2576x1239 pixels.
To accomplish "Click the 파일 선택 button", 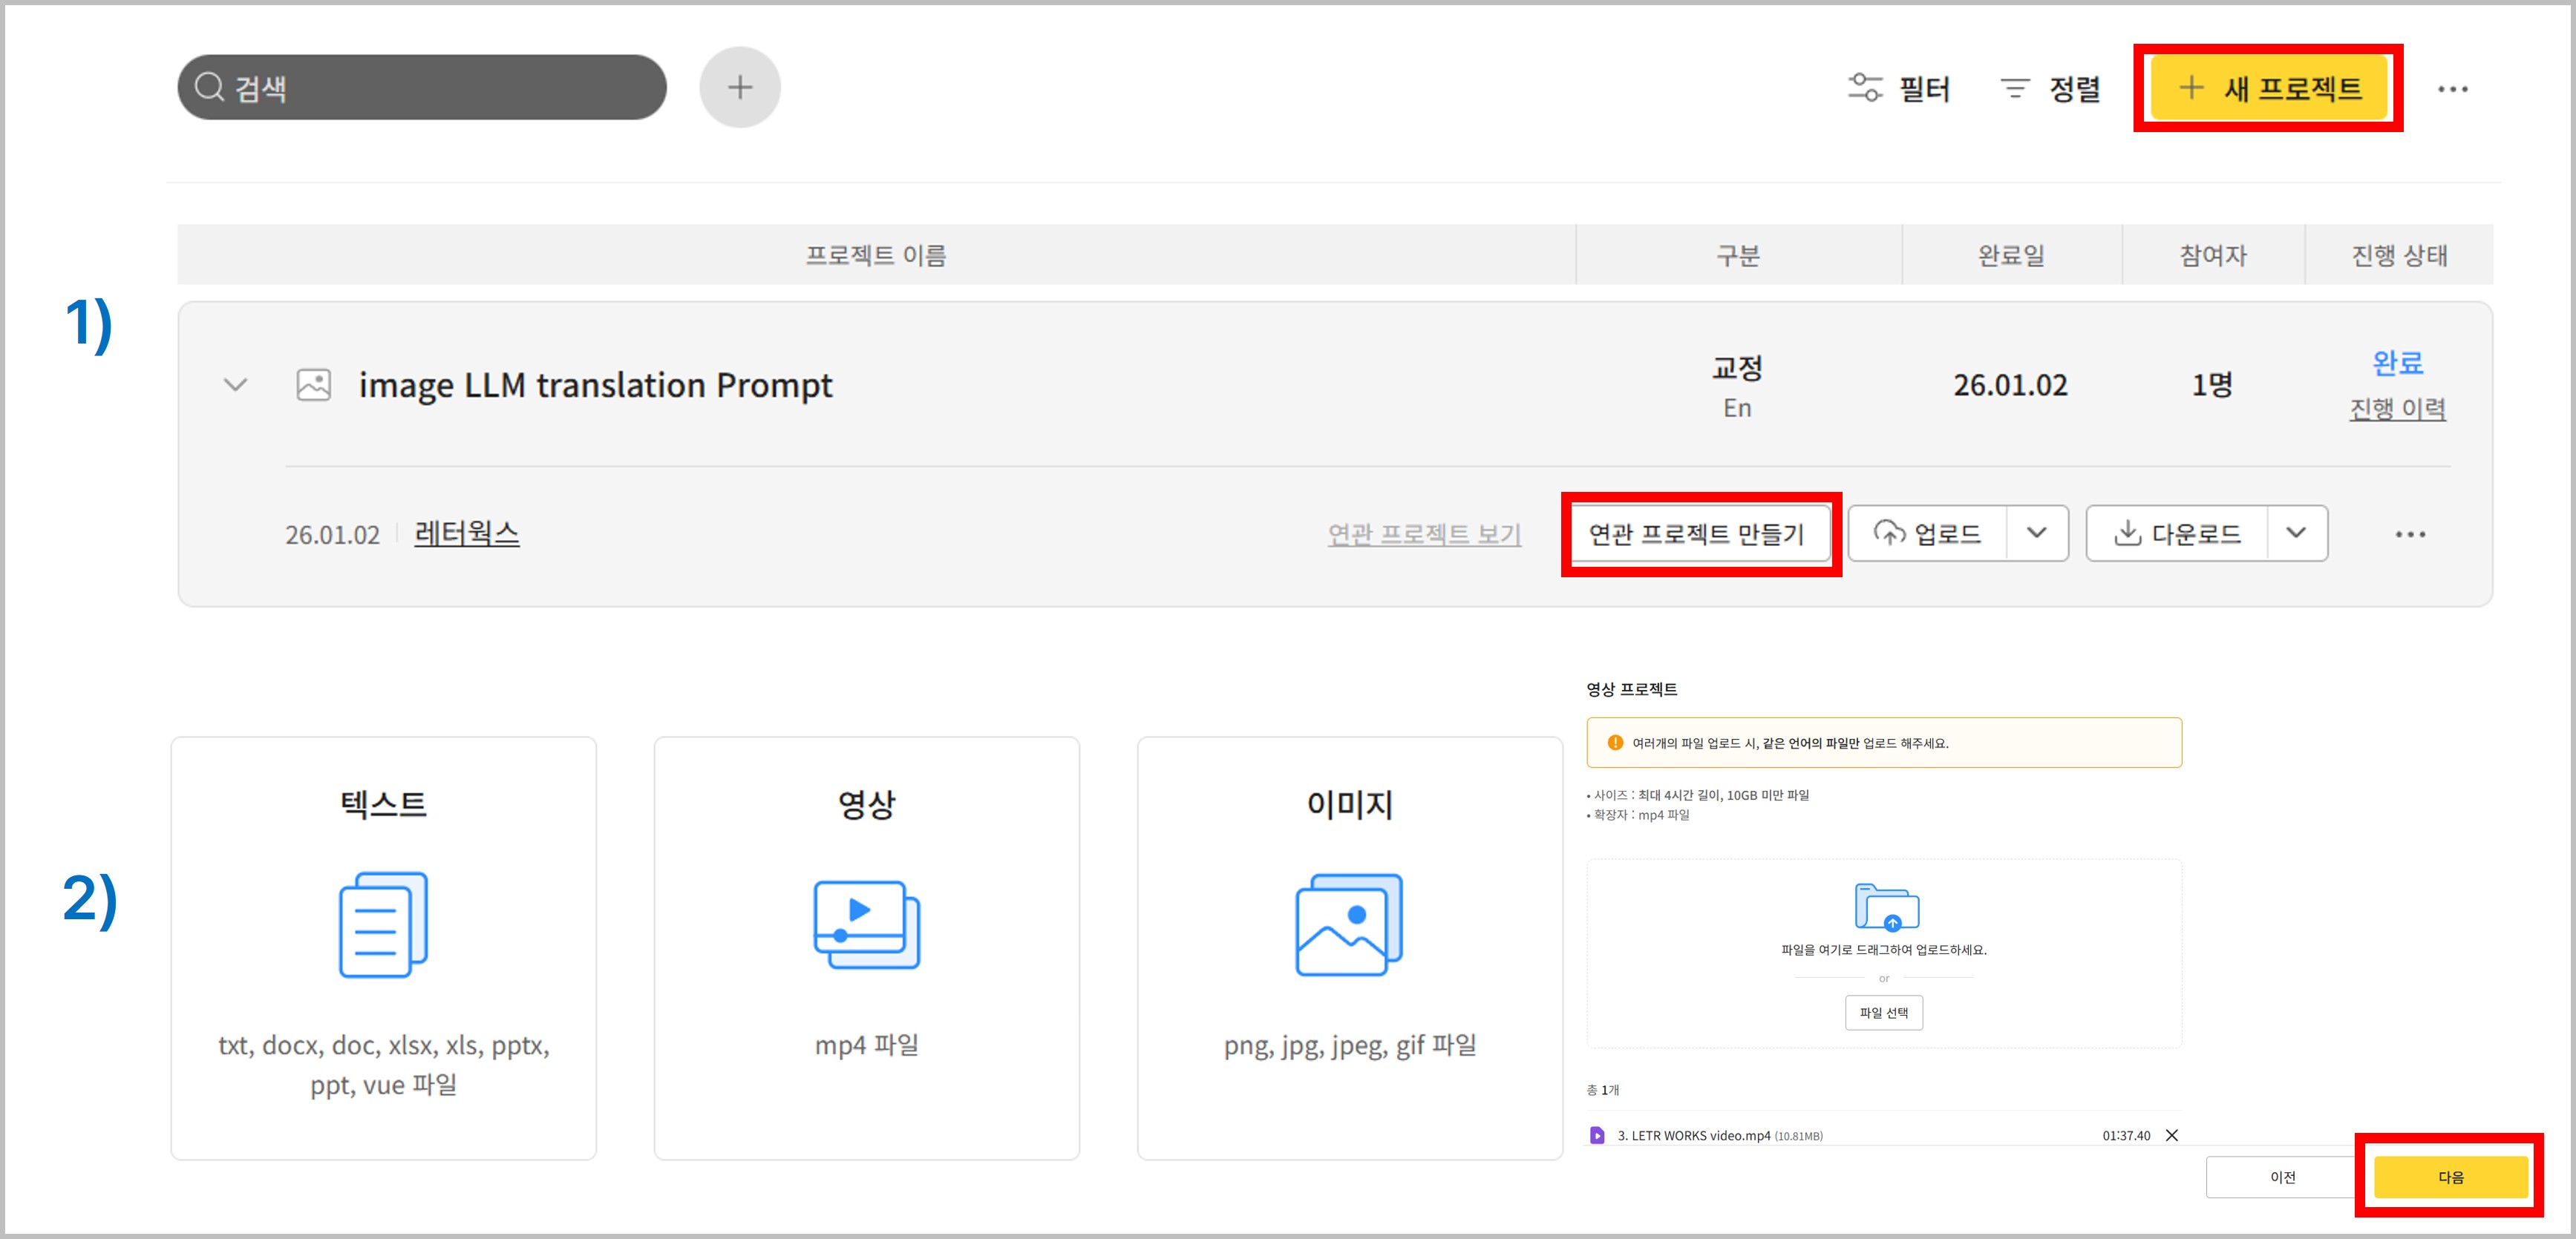I will 1883,1012.
